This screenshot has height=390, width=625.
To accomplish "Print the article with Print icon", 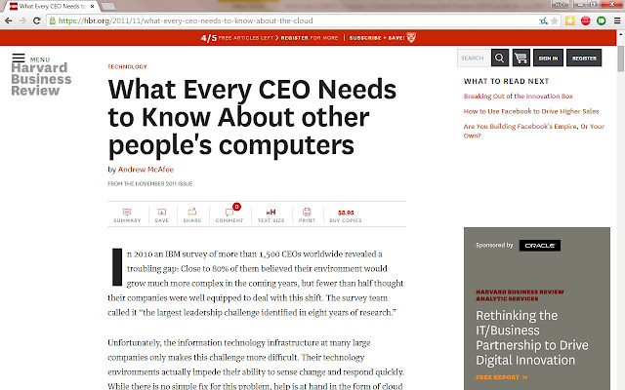I will (307, 215).
